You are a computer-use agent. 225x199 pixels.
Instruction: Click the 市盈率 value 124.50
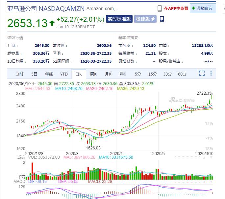click(149, 46)
